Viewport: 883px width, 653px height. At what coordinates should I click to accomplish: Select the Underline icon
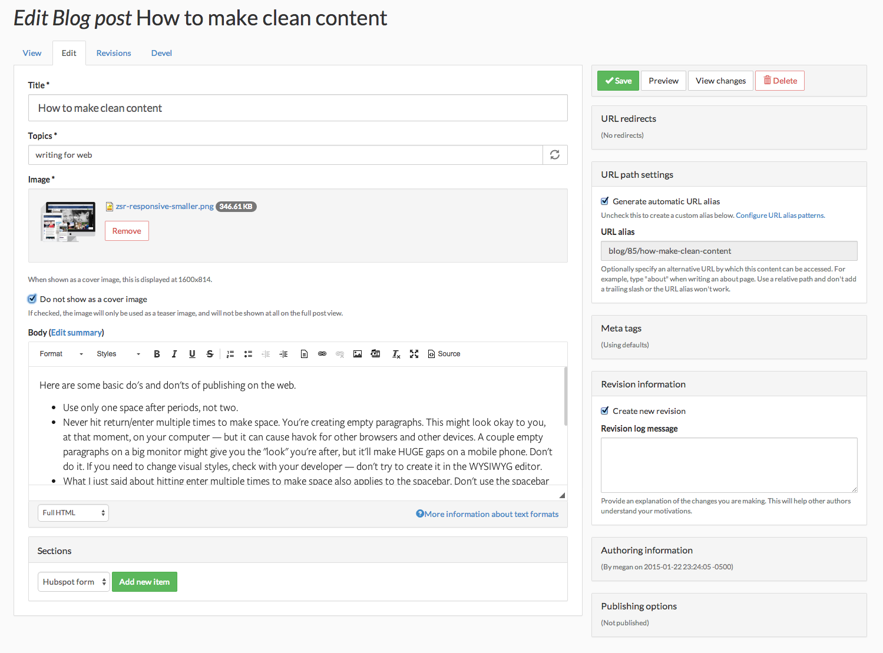click(192, 354)
